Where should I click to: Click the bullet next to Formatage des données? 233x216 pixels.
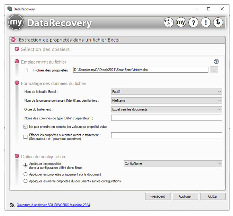(x=17, y=83)
